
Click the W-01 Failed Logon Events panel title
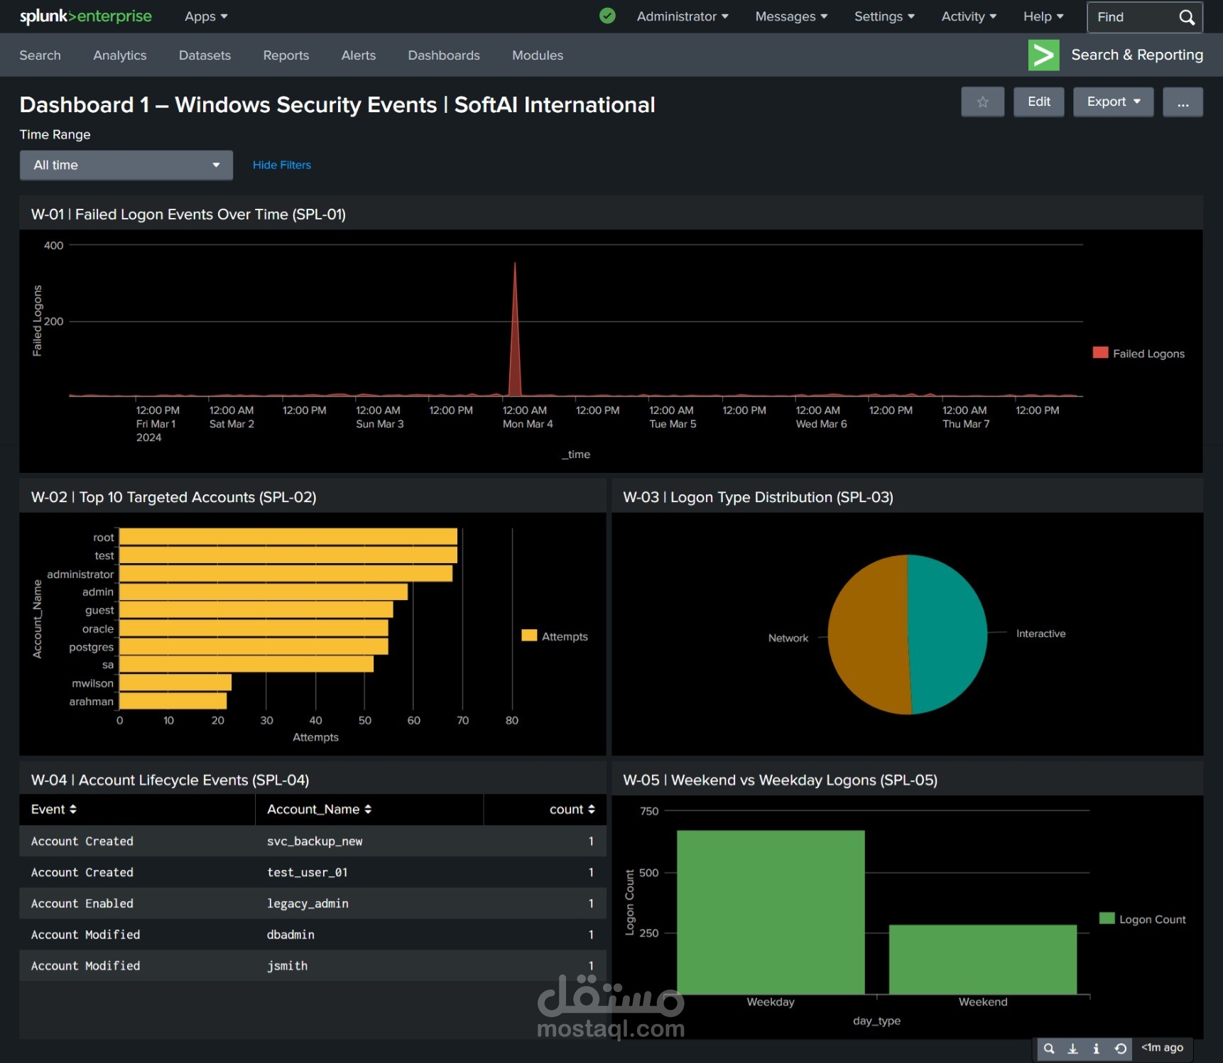(x=188, y=214)
